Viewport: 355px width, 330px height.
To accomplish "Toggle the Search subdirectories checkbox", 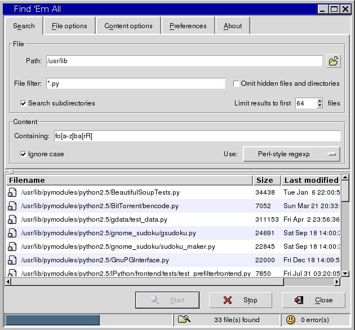I will coord(23,103).
